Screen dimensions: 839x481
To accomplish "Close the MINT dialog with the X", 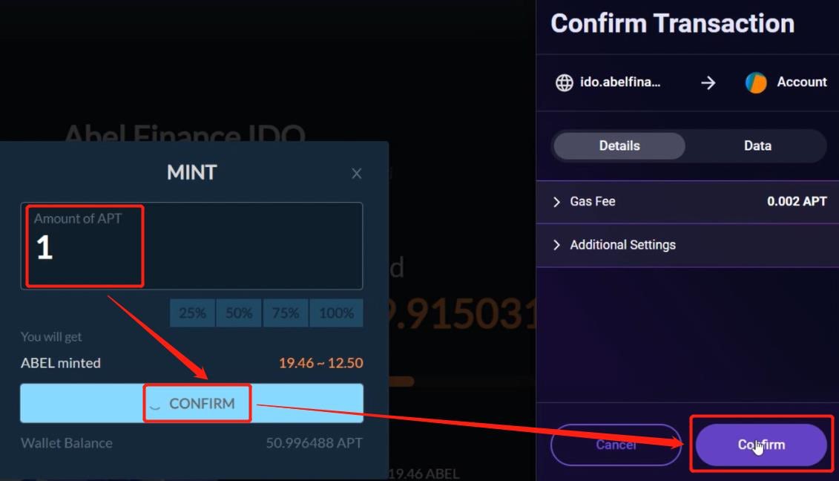I will (x=357, y=174).
